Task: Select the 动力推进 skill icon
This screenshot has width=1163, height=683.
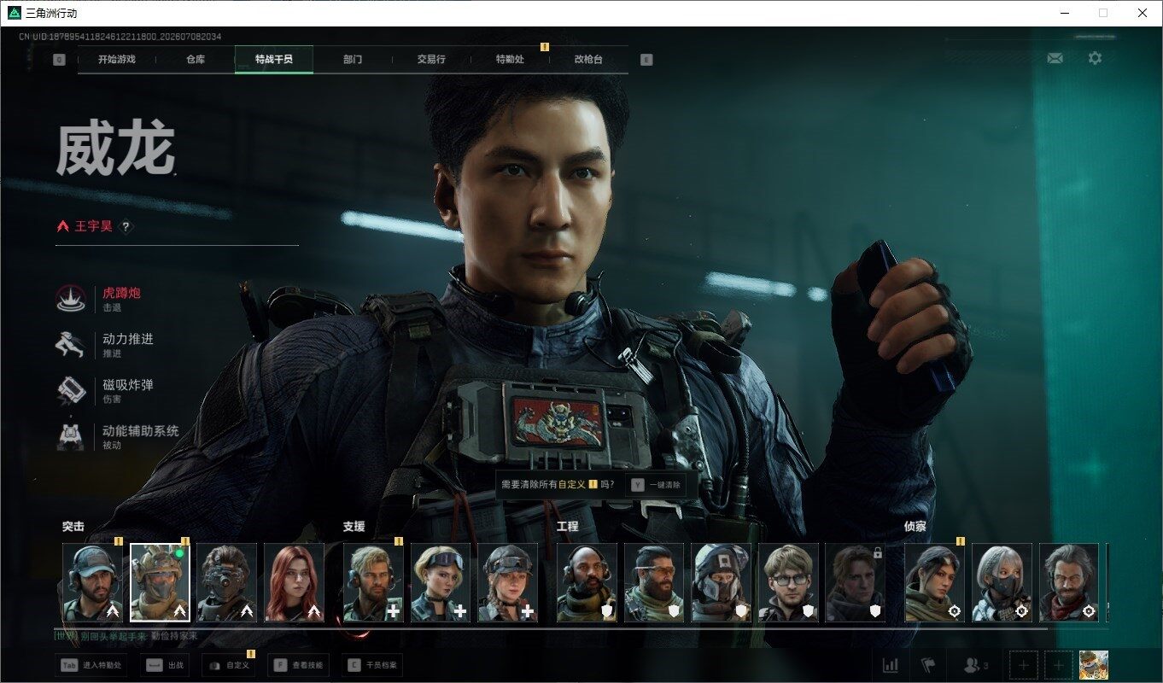Action: click(x=70, y=345)
